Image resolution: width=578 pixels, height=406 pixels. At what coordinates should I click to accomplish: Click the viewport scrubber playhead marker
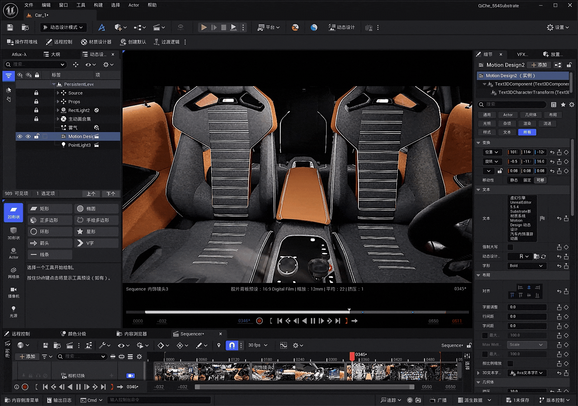[x=349, y=310]
